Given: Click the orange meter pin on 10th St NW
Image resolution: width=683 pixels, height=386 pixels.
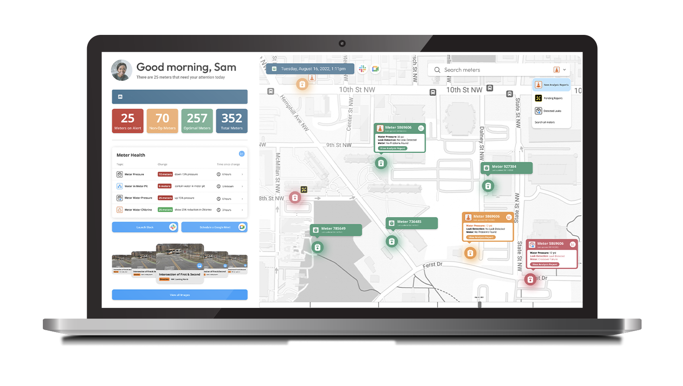Looking at the screenshot, I should 302,84.
